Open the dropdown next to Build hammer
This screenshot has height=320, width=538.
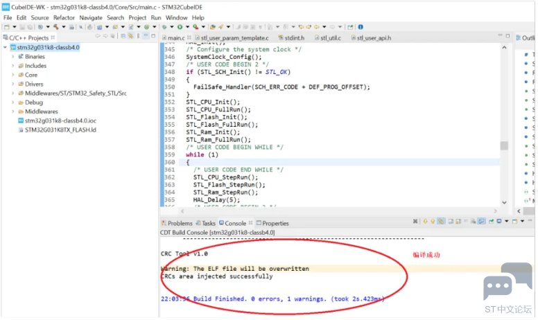(x=64, y=27)
